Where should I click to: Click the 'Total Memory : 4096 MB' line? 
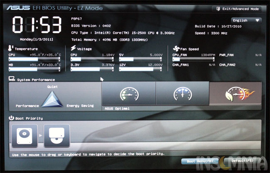pyautogui.click(x=110, y=40)
